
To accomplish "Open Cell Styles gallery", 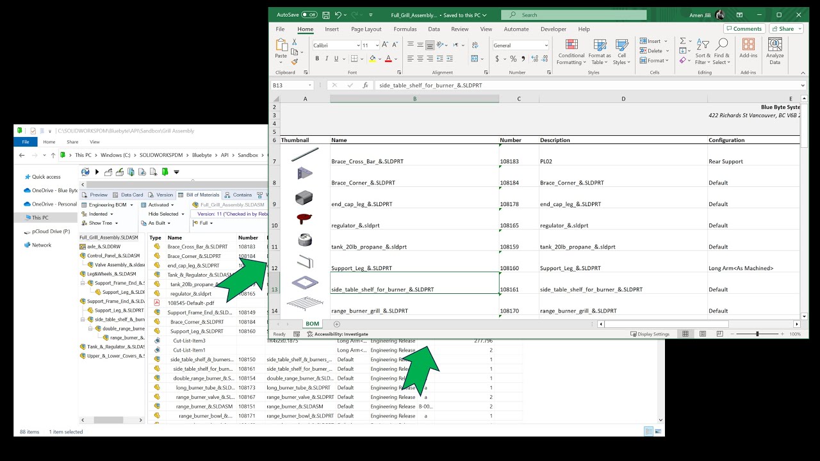I will 621,52.
